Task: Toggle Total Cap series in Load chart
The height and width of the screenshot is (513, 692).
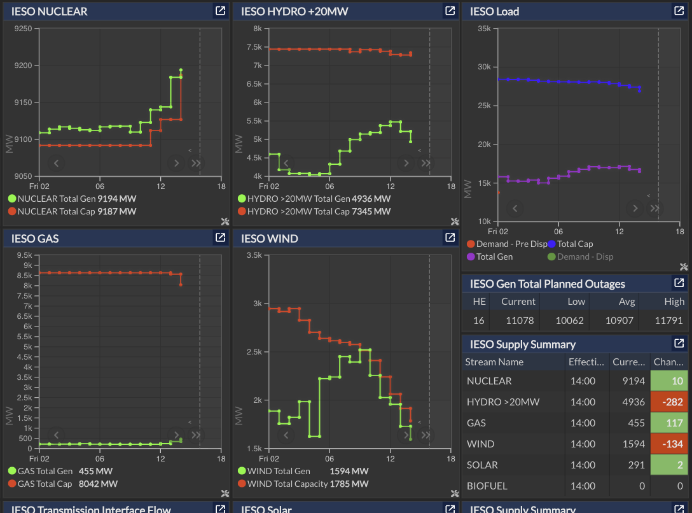Action: pyautogui.click(x=571, y=244)
